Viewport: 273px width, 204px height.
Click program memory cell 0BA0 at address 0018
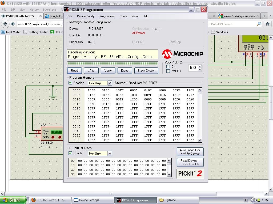91,104
